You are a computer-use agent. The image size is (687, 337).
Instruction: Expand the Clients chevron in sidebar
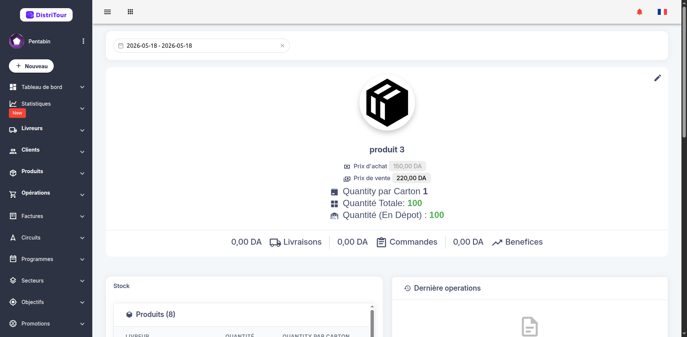(82, 152)
